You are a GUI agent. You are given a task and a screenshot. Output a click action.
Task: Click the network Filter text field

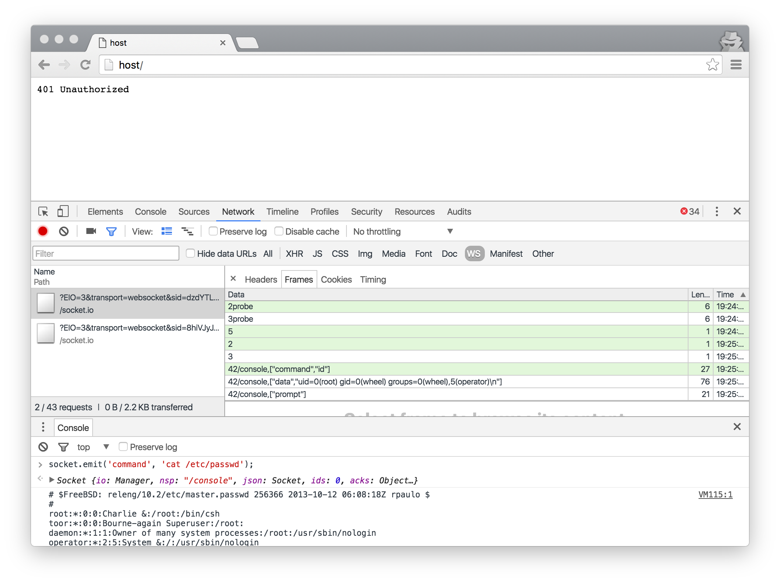tap(106, 253)
